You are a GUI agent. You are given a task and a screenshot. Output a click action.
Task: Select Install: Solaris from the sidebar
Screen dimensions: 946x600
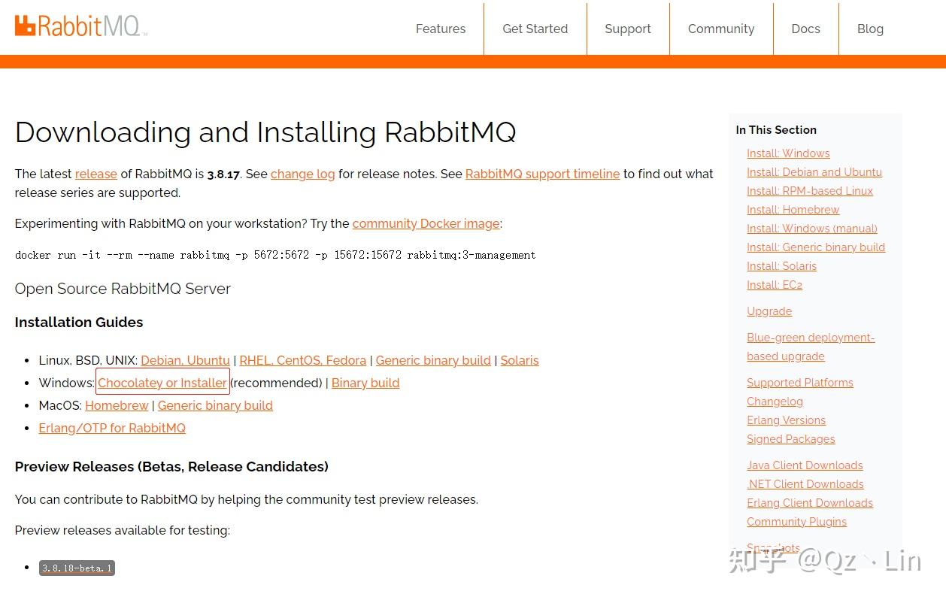(781, 265)
